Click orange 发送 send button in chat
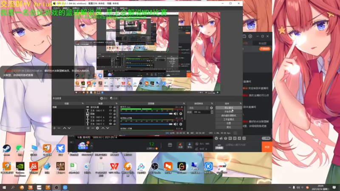This screenshot has width=340, height=191. point(267,147)
